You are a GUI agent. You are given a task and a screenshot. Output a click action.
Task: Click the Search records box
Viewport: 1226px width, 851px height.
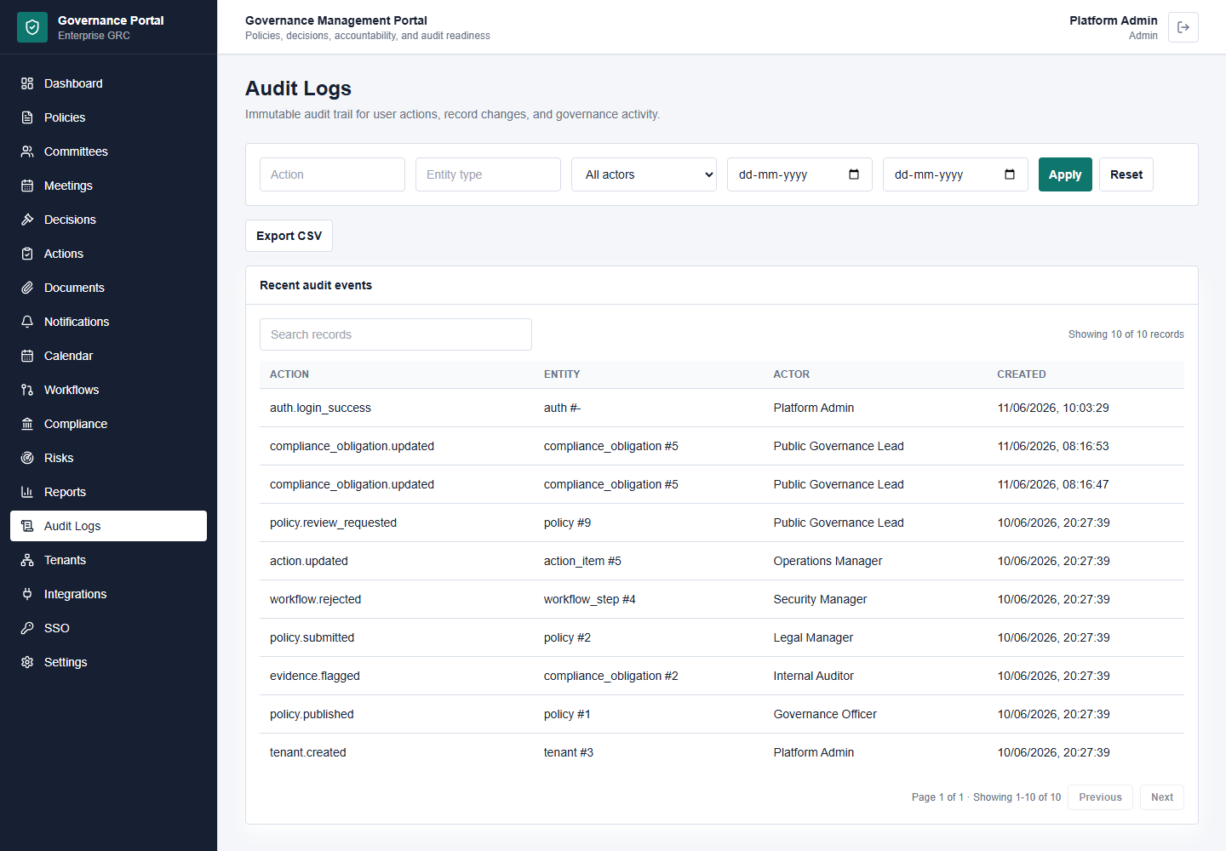click(396, 334)
